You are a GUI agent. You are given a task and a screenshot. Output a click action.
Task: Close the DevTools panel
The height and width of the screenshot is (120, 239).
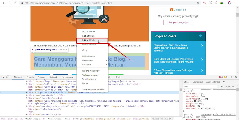236,77
